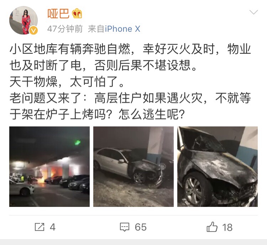Open the garage fire photo thumbnail
This screenshot has height=245, width=267.
coord(49,167)
